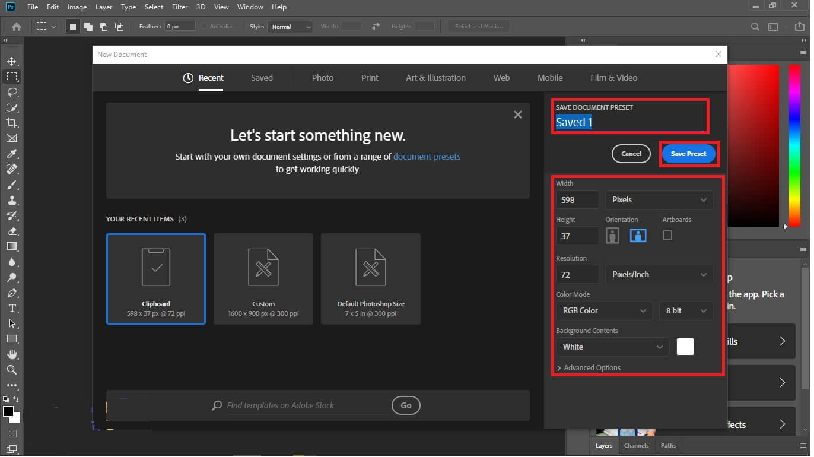Image resolution: width=814 pixels, height=457 pixels.
Task: Select the Custom 1600 x 900 recent item
Action: pos(263,279)
